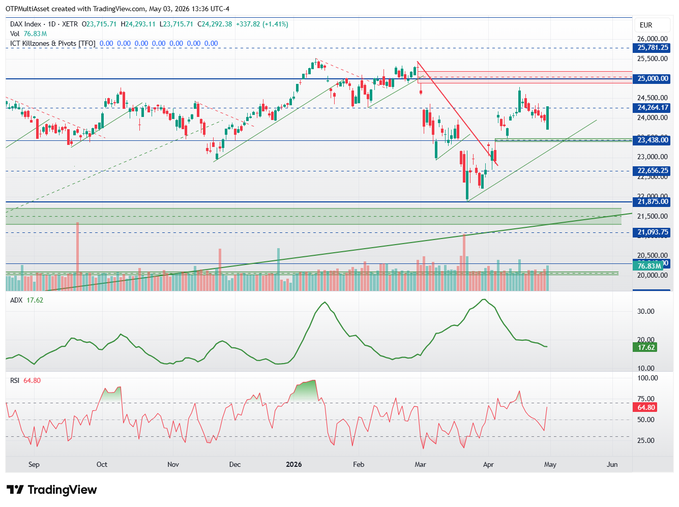679x507 pixels.
Task: Click the May label on time axis
Action: pyautogui.click(x=550, y=464)
